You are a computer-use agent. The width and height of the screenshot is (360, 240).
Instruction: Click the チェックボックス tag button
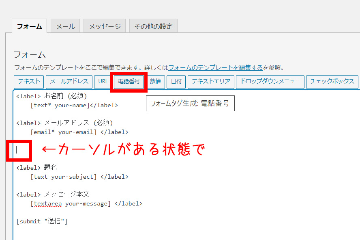click(332, 81)
